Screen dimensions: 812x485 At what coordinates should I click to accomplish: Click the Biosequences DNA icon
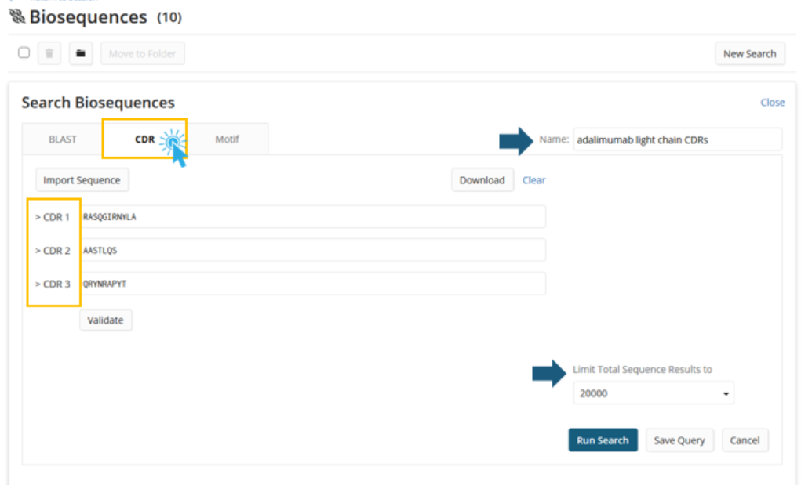[16, 16]
